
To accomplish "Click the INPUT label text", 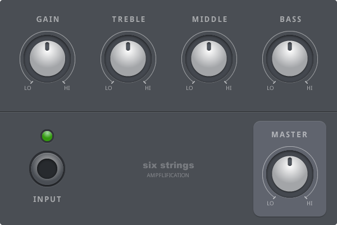I will point(47,199).
